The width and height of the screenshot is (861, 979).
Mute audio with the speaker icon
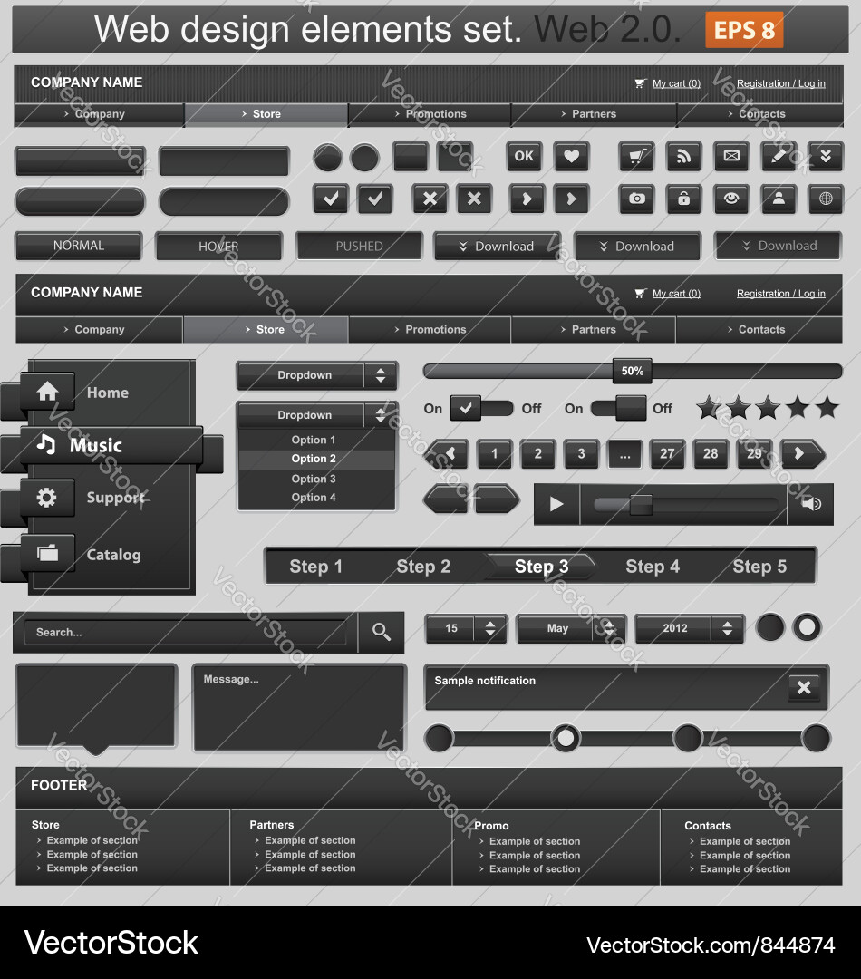pyautogui.click(x=810, y=504)
